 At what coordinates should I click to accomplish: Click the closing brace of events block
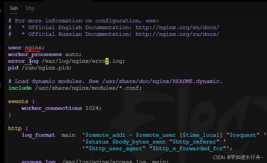point(10,115)
